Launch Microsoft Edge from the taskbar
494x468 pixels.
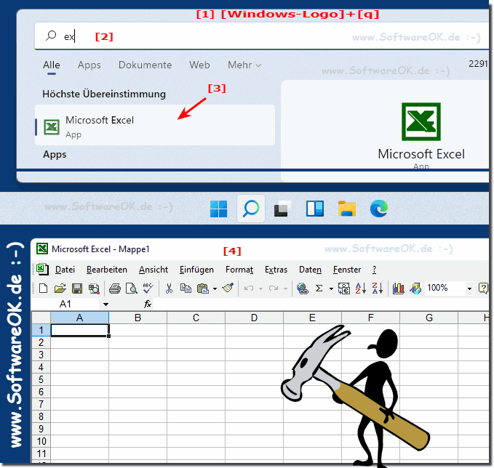[x=379, y=209]
